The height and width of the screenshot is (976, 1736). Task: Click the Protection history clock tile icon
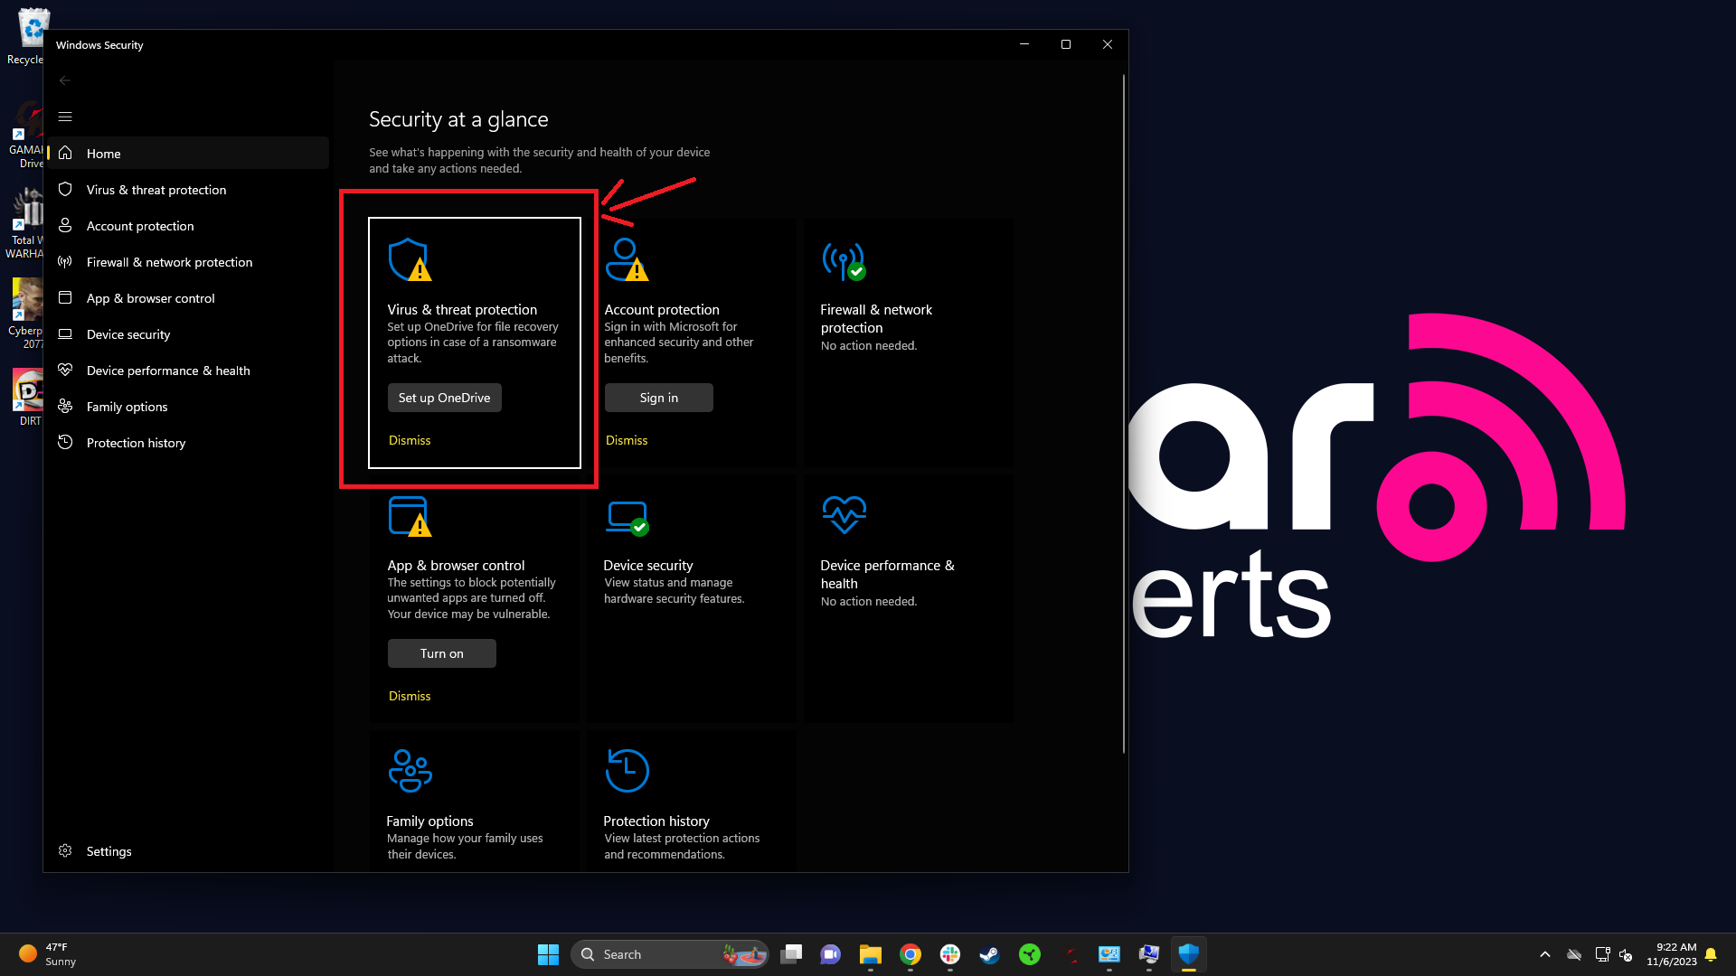tap(627, 771)
